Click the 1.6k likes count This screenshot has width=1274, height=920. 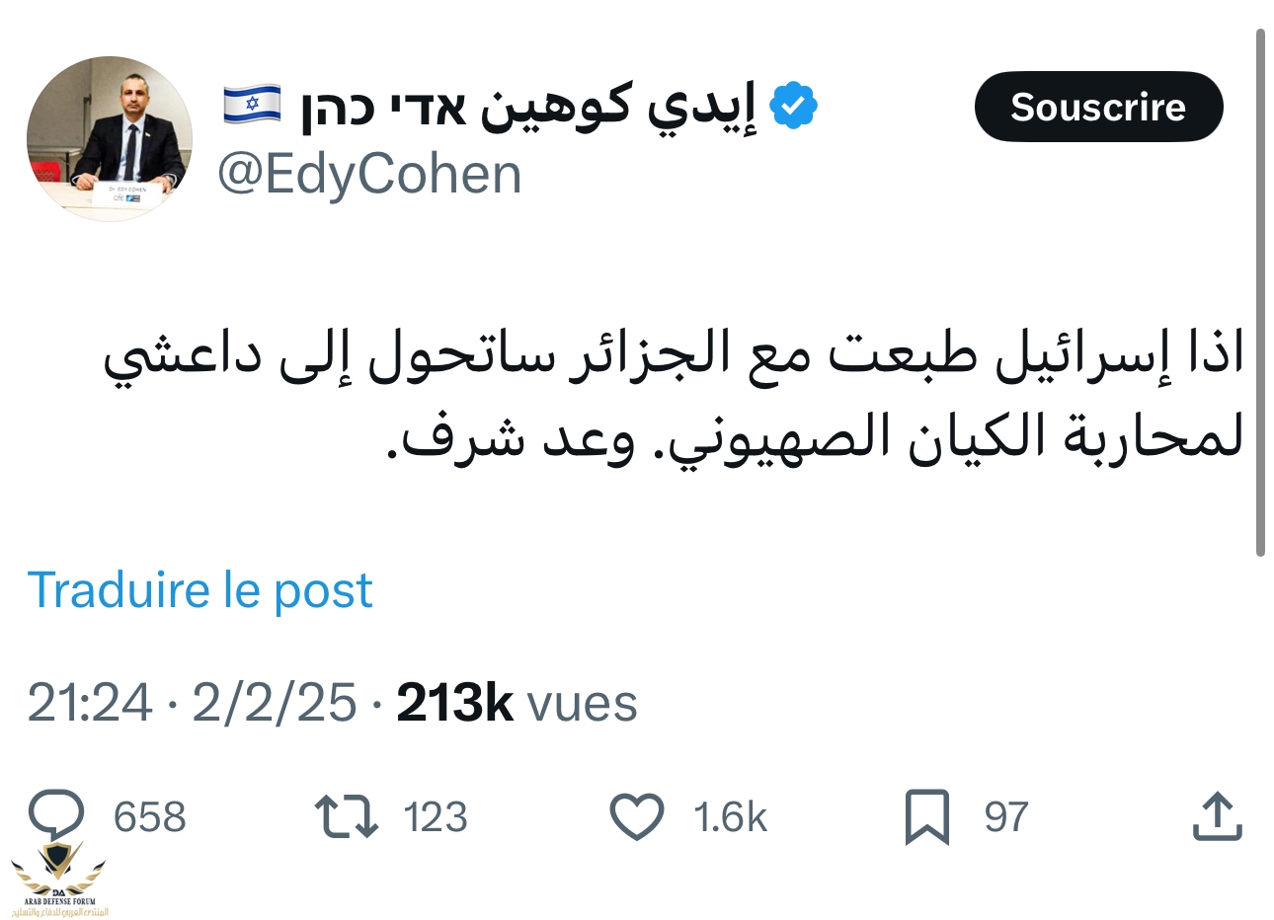[x=730, y=817]
